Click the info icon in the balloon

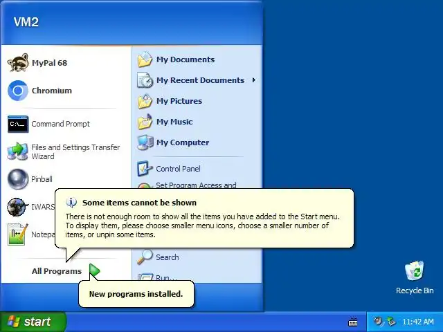(x=71, y=203)
